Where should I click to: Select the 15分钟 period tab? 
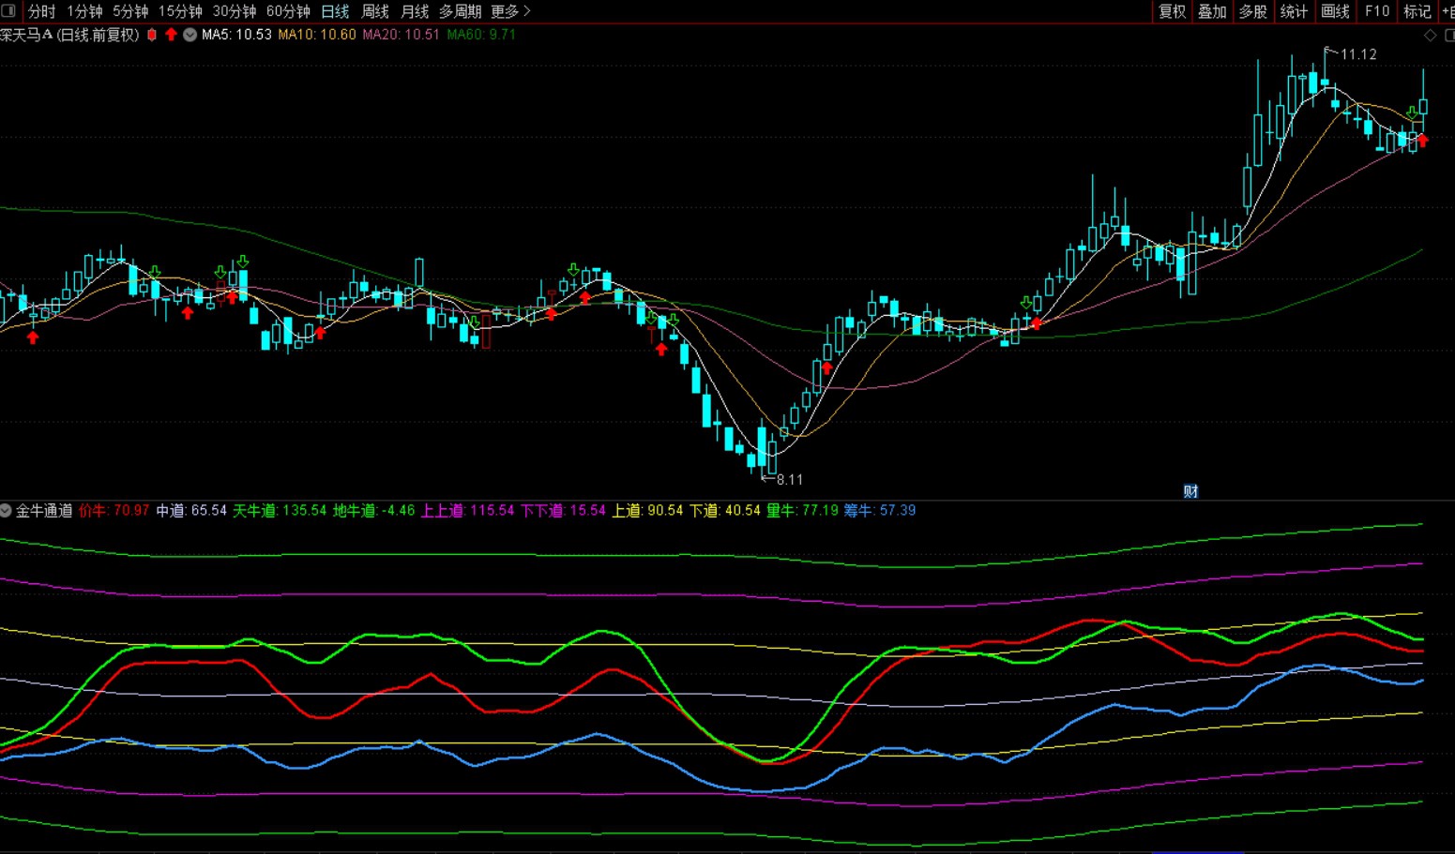click(x=180, y=11)
